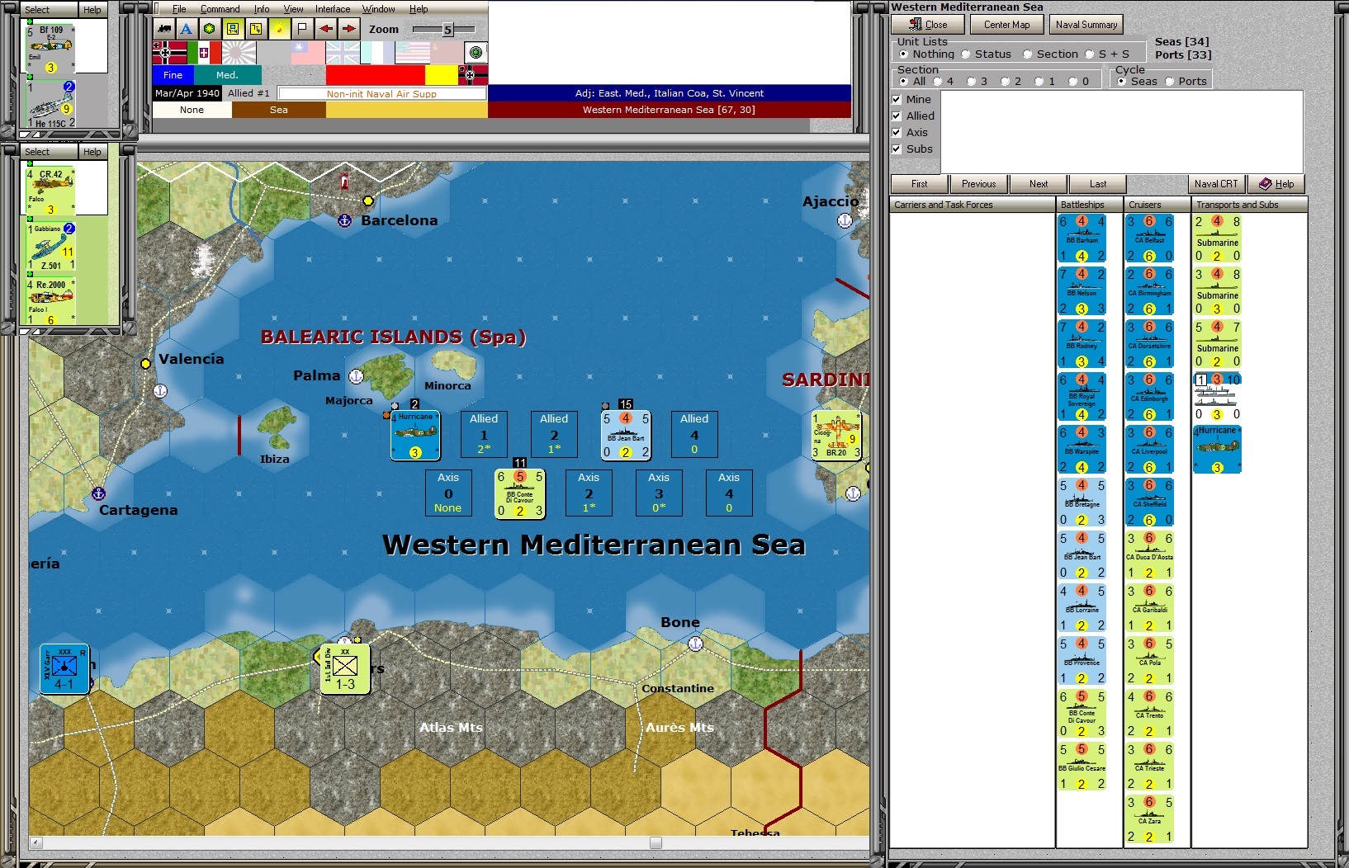Click the Allied 2 sea-box section on map

click(x=554, y=434)
